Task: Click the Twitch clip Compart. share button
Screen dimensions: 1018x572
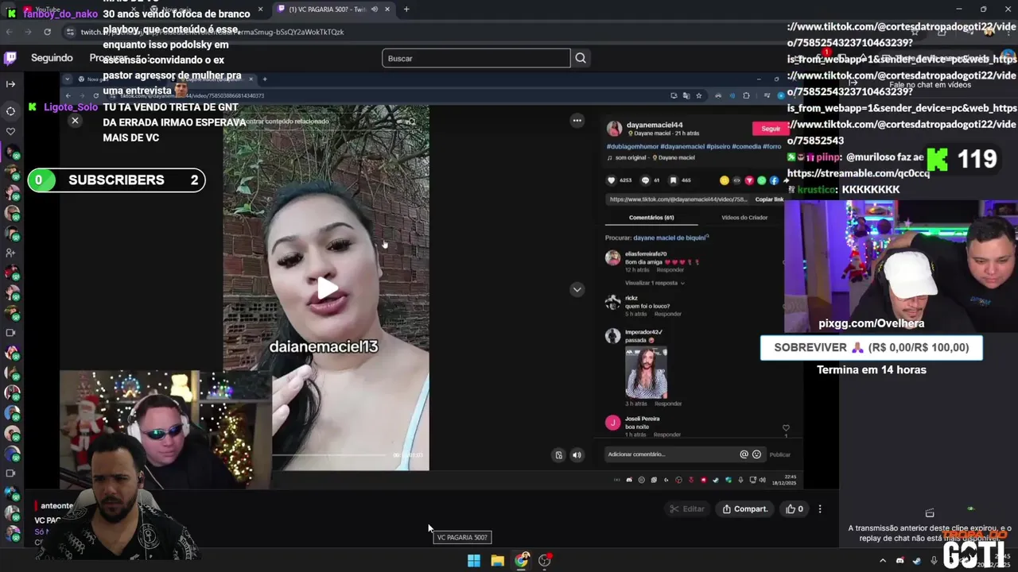Action: [x=745, y=509]
